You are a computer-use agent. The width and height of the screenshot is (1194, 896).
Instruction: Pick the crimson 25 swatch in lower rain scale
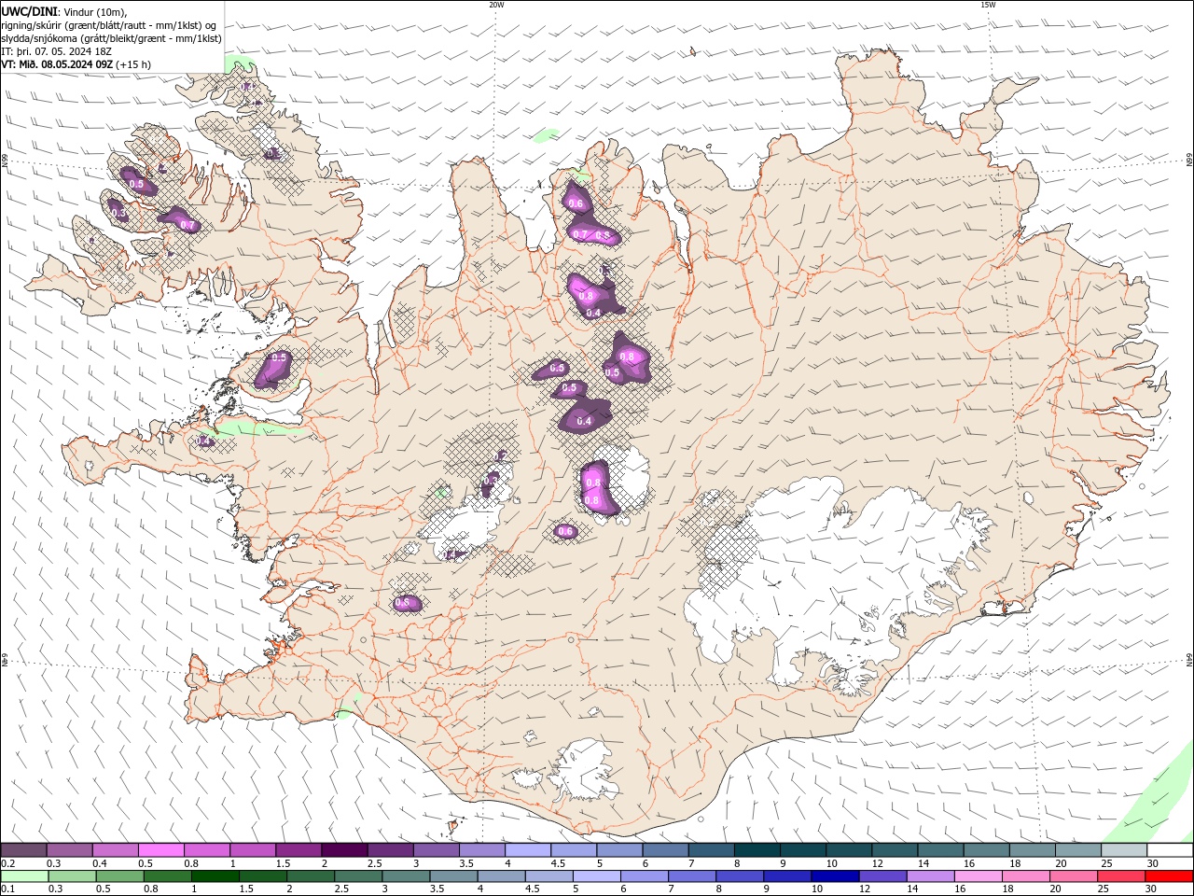click(1121, 876)
